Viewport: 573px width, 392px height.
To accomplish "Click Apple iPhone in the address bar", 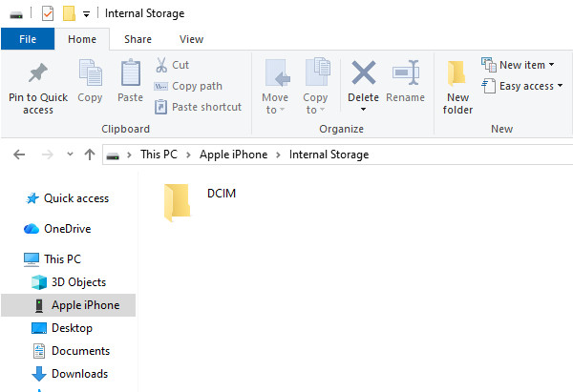I will click(x=233, y=155).
